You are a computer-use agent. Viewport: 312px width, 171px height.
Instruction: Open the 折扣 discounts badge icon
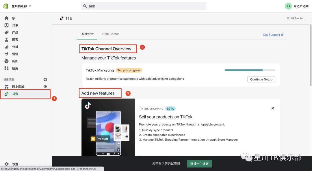pos(7,61)
